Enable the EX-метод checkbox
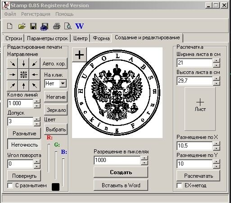Viewport: 231px width, 203px height. pos(180,185)
